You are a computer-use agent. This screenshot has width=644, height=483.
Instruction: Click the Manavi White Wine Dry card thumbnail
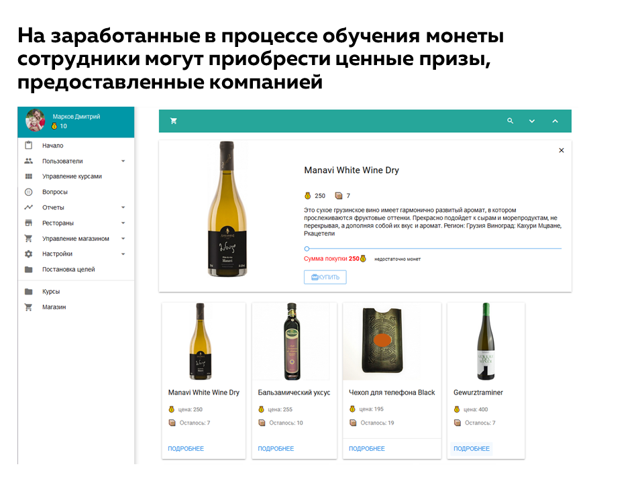tap(201, 341)
